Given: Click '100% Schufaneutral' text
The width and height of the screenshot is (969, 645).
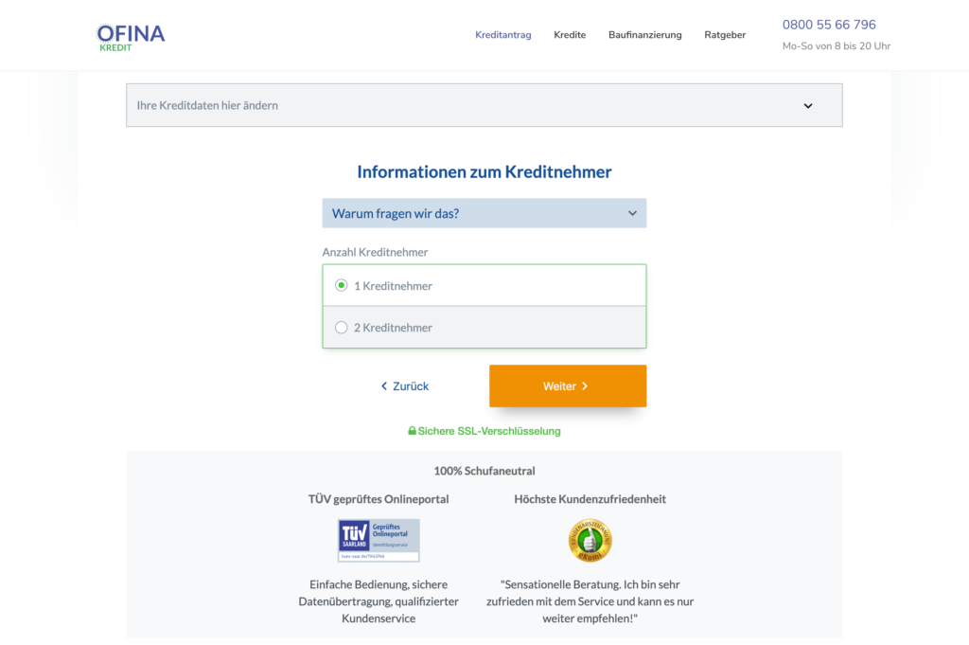Looking at the screenshot, I should point(484,471).
